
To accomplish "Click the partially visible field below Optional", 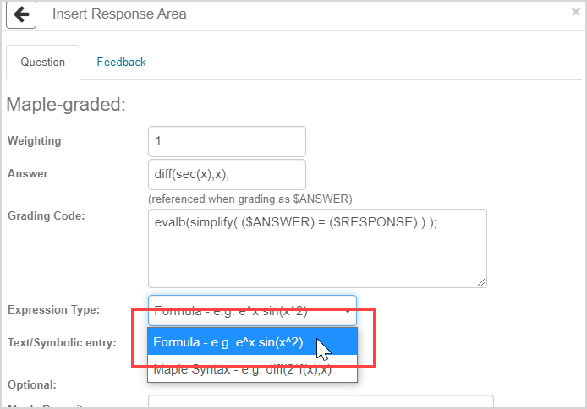I will [320, 401].
